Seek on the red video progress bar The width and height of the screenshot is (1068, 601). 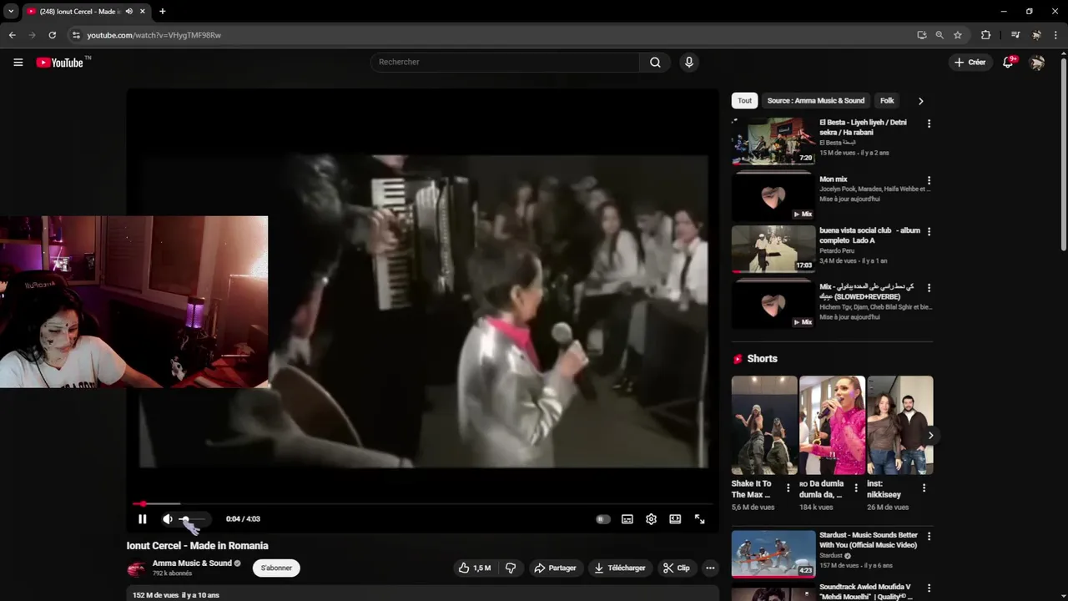point(422,503)
